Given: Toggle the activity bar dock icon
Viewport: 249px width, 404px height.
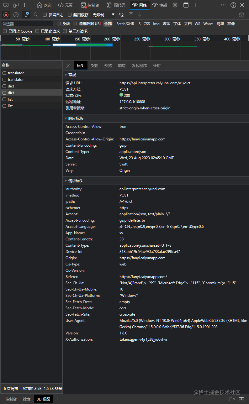Looking at the screenshot, I should pos(26,5).
